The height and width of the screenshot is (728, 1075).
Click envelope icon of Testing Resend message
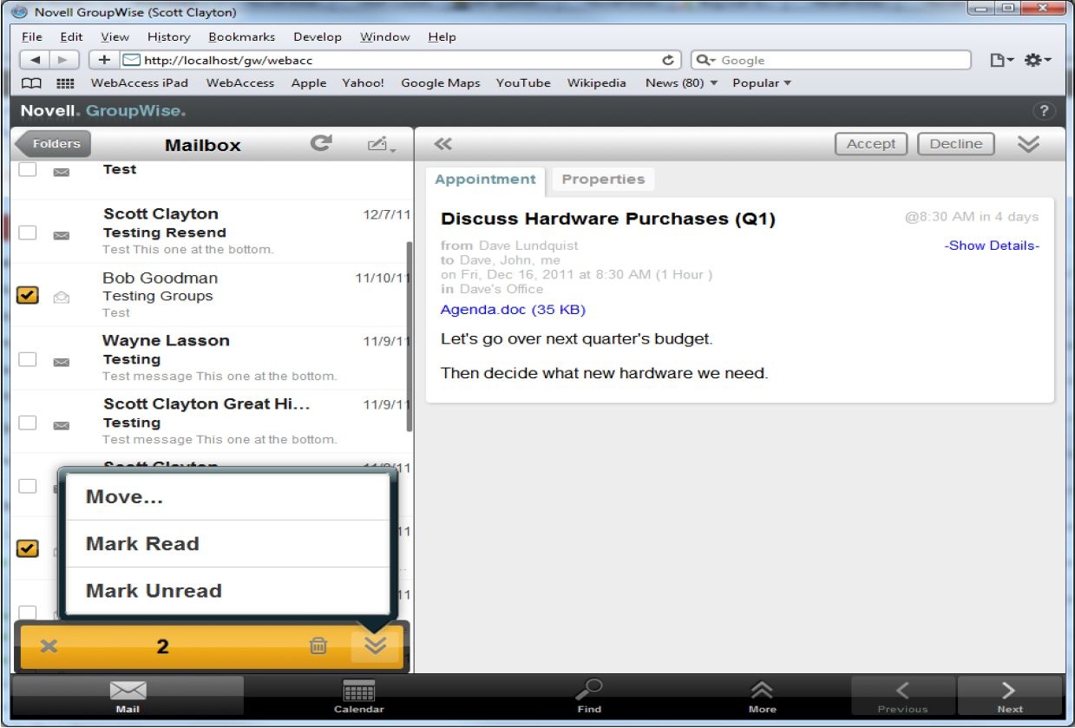coord(62,234)
